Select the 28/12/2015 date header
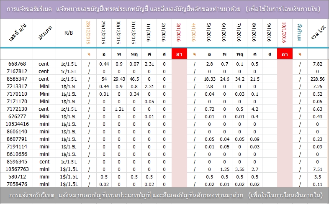This screenshot has width=329, height=204. 88,32
